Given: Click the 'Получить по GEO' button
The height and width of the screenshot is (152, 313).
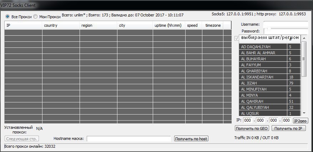Looking at the screenshot, I should point(252,128).
